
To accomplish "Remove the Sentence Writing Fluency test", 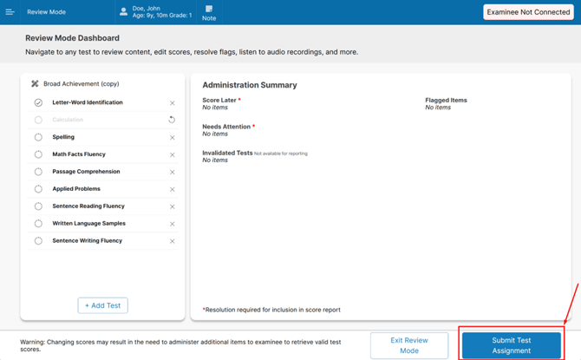I will (x=172, y=241).
